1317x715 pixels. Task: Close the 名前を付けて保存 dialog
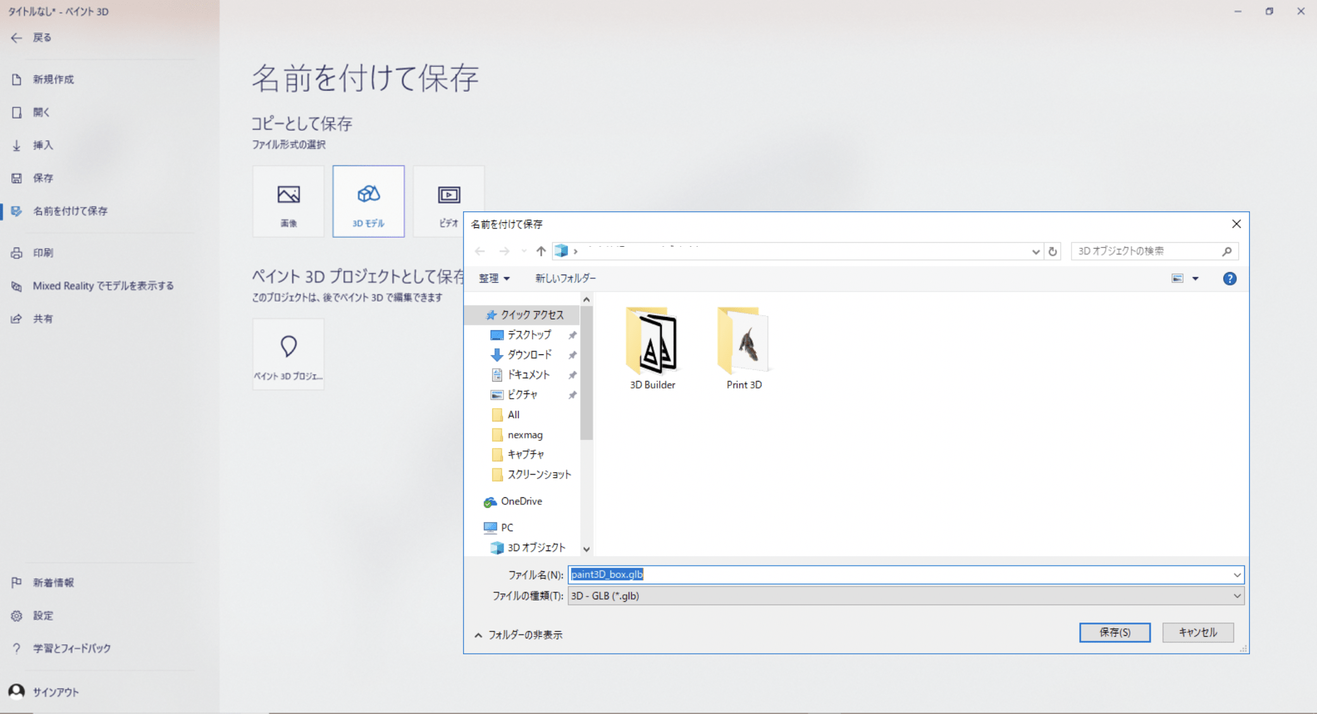point(1236,224)
